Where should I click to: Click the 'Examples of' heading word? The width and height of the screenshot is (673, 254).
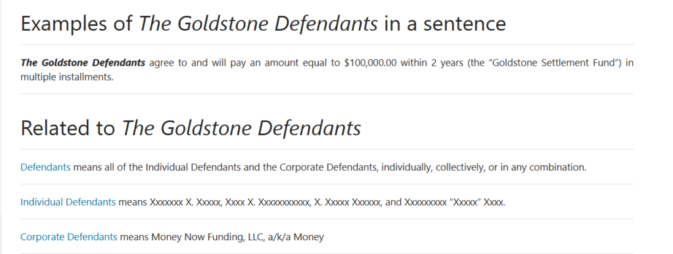pyautogui.click(x=77, y=23)
